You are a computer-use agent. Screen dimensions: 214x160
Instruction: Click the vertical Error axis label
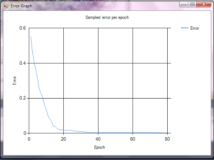(x=14, y=80)
